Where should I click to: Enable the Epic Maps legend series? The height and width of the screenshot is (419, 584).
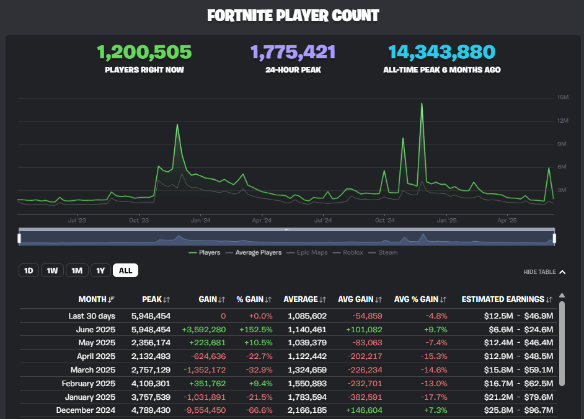(307, 252)
